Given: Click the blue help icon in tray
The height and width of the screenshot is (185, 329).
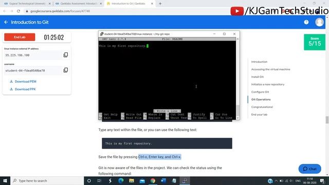Looking at the screenshot, I should [x=270, y=180].
